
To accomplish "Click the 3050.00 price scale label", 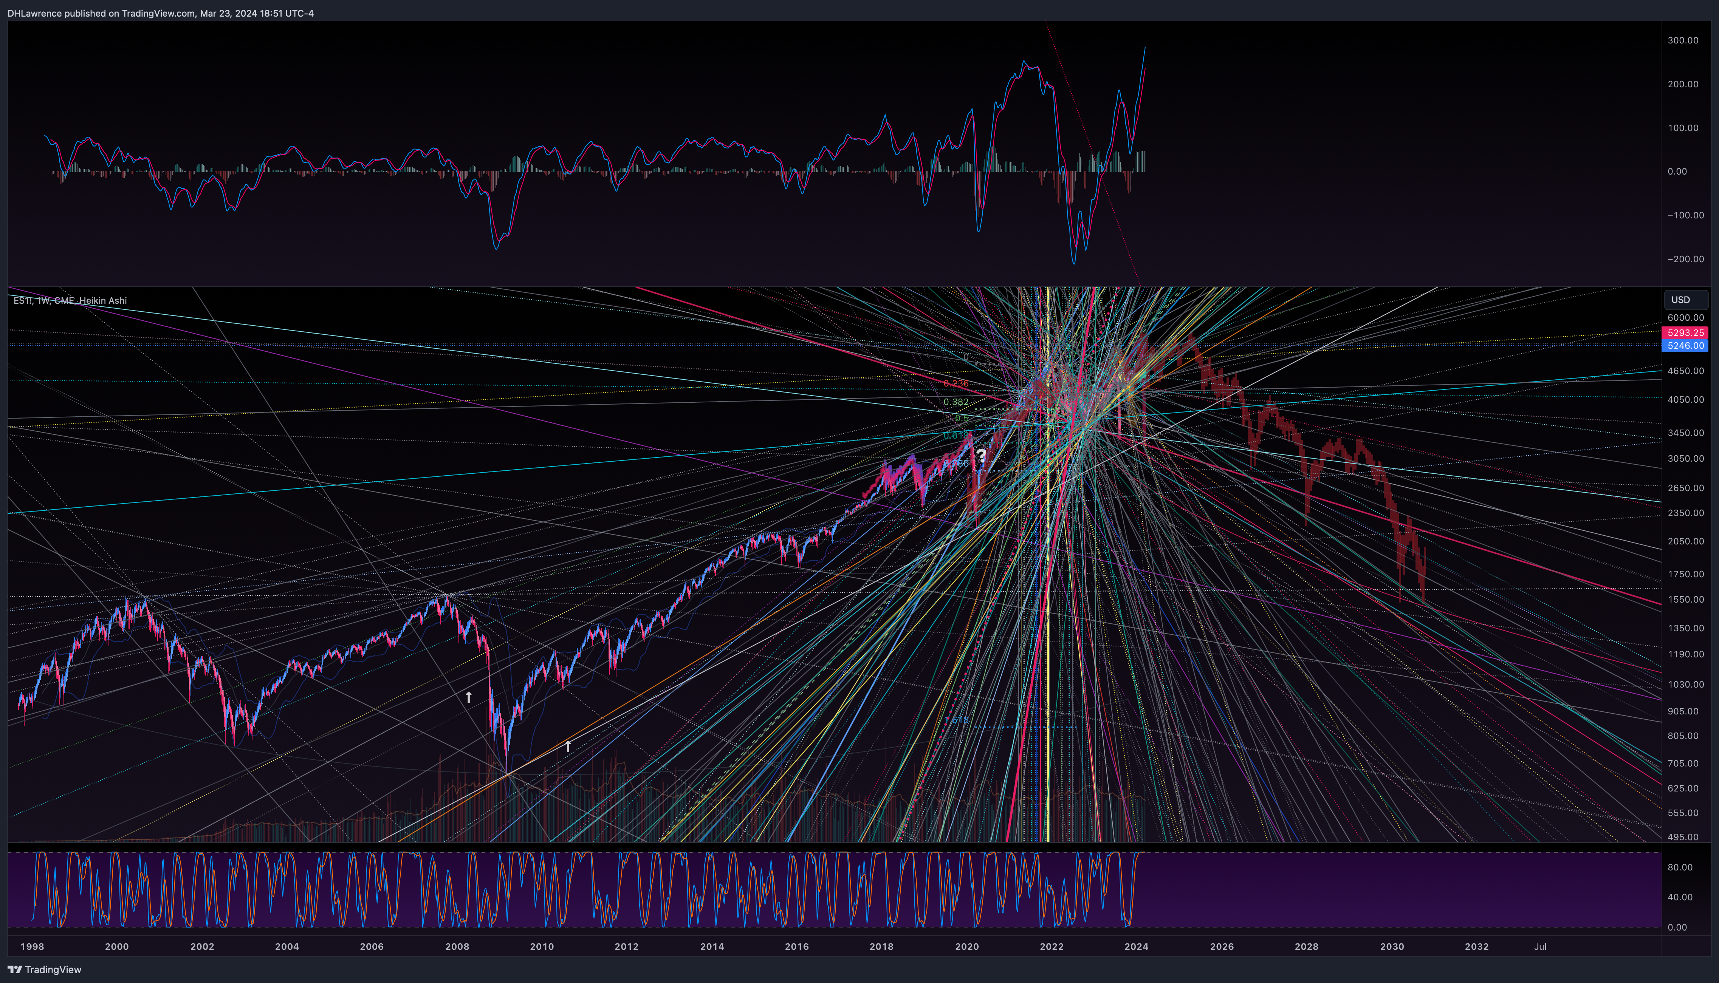I will pos(1685,458).
